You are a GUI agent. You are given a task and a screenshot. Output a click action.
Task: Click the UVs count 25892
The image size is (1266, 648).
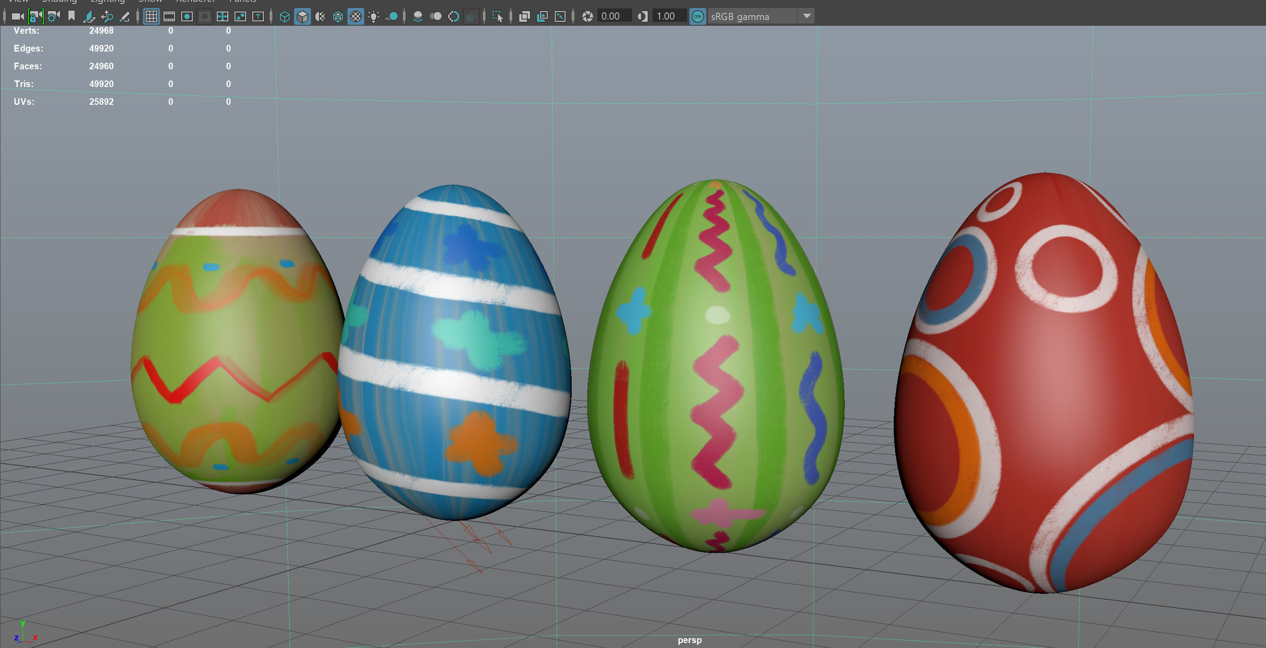point(101,101)
